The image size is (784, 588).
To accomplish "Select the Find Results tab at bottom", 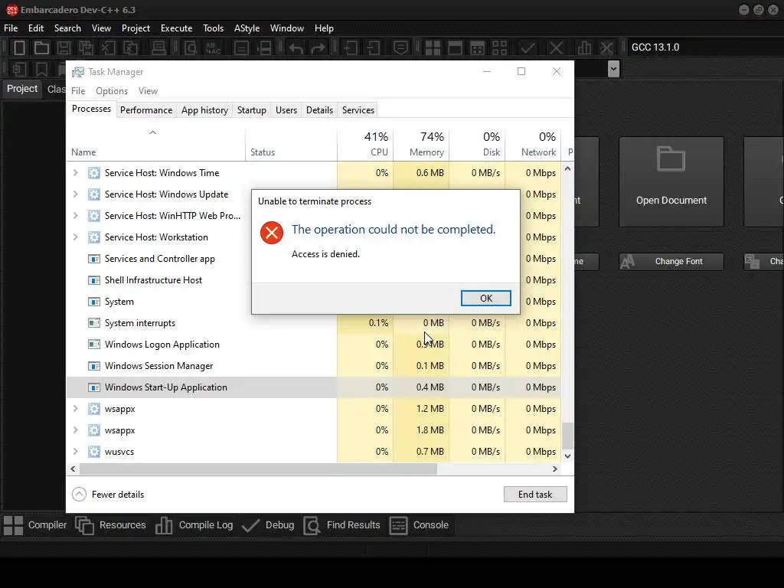I will [342, 525].
